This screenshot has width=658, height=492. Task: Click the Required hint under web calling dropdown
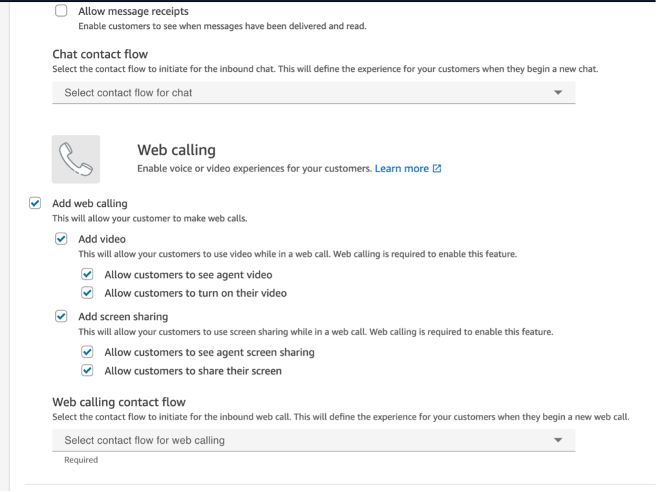pyautogui.click(x=81, y=460)
